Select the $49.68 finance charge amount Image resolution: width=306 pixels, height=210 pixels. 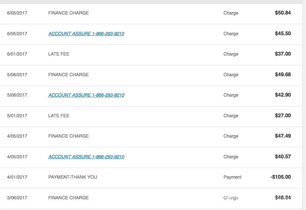[283, 75]
